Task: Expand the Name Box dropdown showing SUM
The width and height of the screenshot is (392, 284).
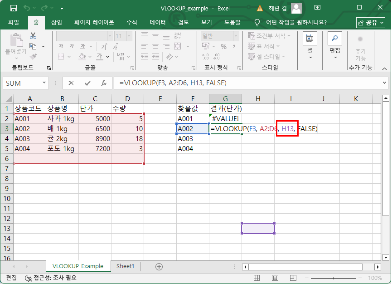Action: click(x=44, y=83)
